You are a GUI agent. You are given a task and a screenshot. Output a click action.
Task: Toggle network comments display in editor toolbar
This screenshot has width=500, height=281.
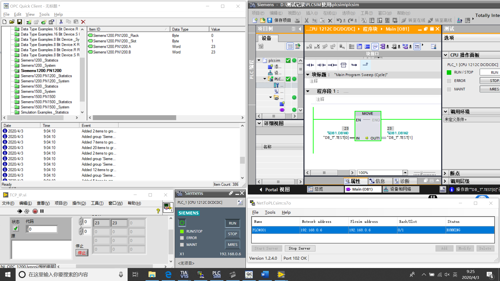click(x=375, y=46)
